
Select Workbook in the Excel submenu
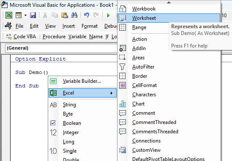[169, 9]
